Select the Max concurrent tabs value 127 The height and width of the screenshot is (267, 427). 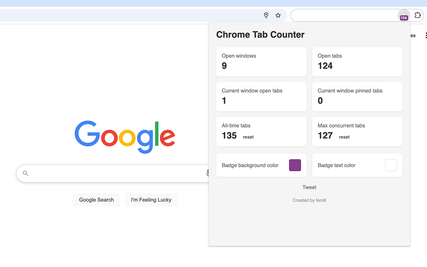coord(325,136)
